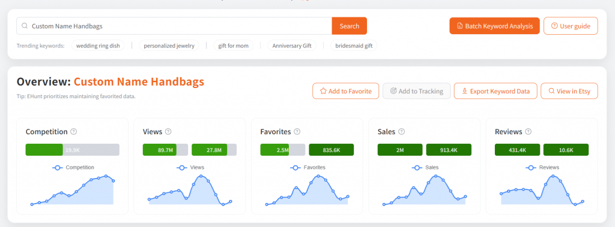Click the Competition trend chart

[x=73, y=190]
